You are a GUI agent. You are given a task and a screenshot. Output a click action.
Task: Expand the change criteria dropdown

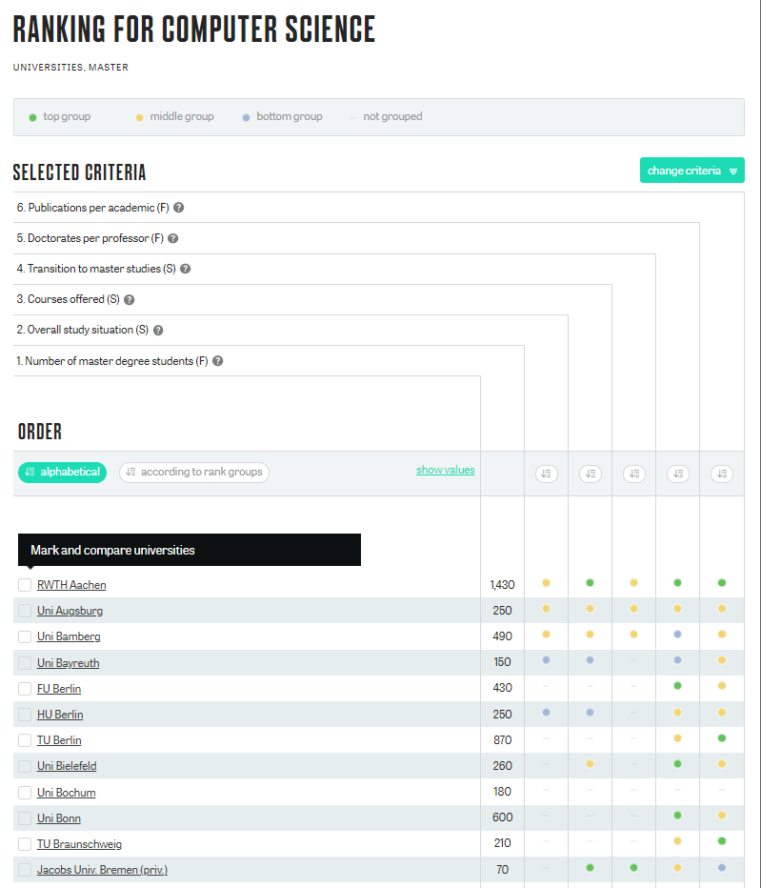[691, 171]
